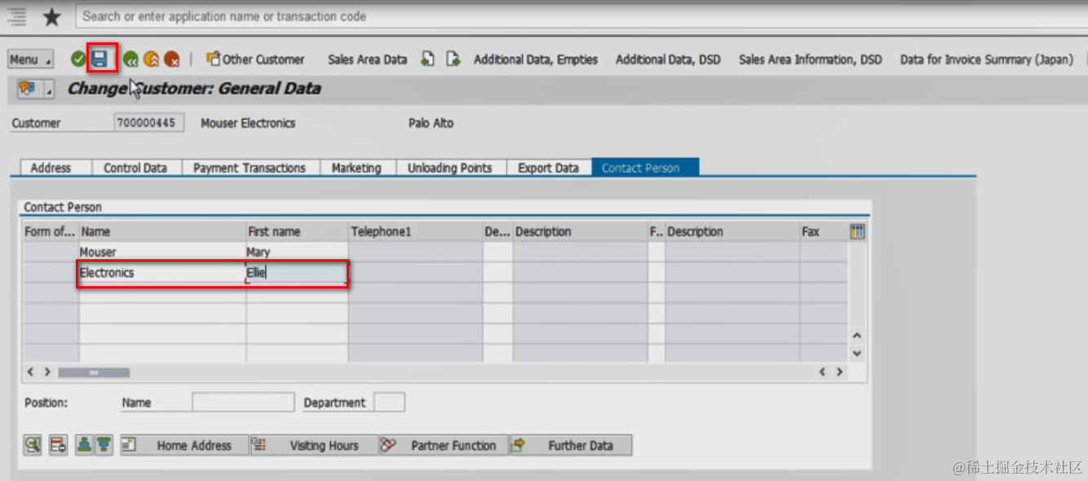Open the hamburger navigation menu icon
Screen dimensions: 1088x481
16,16
